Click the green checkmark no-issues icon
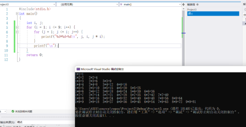246x127 pixels. point(13,111)
